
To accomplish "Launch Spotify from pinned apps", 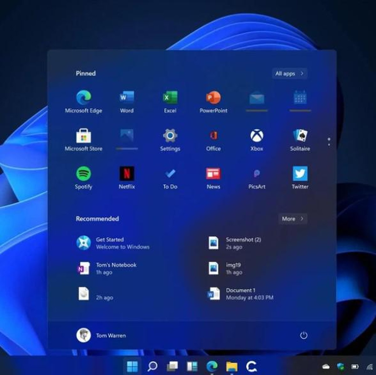I will click(84, 178).
